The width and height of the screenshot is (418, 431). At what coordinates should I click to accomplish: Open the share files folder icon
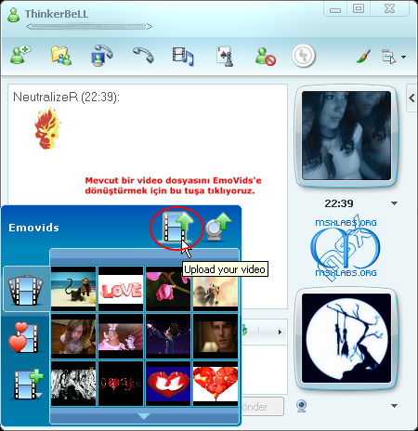pyautogui.click(x=61, y=56)
